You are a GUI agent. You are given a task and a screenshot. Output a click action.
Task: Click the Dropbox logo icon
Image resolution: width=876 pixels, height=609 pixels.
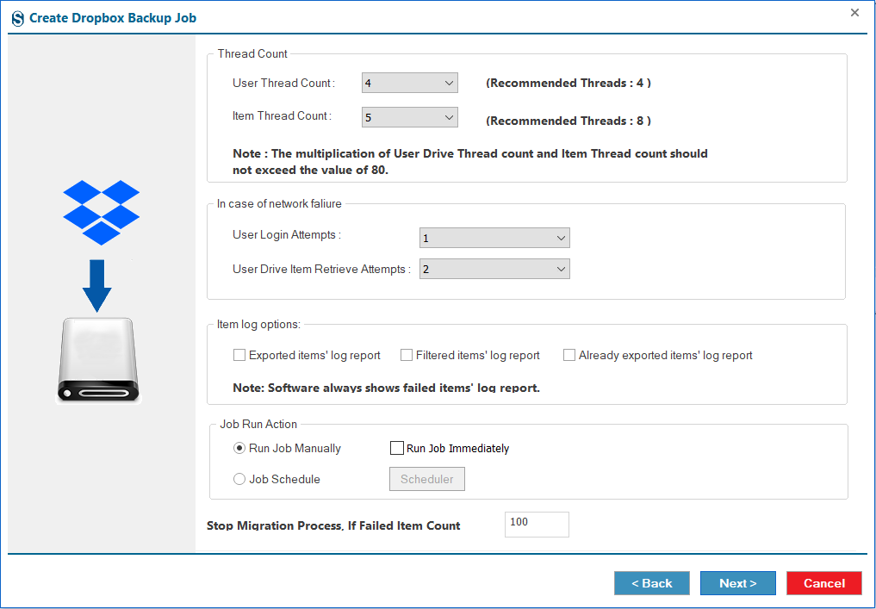[x=101, y=212]
